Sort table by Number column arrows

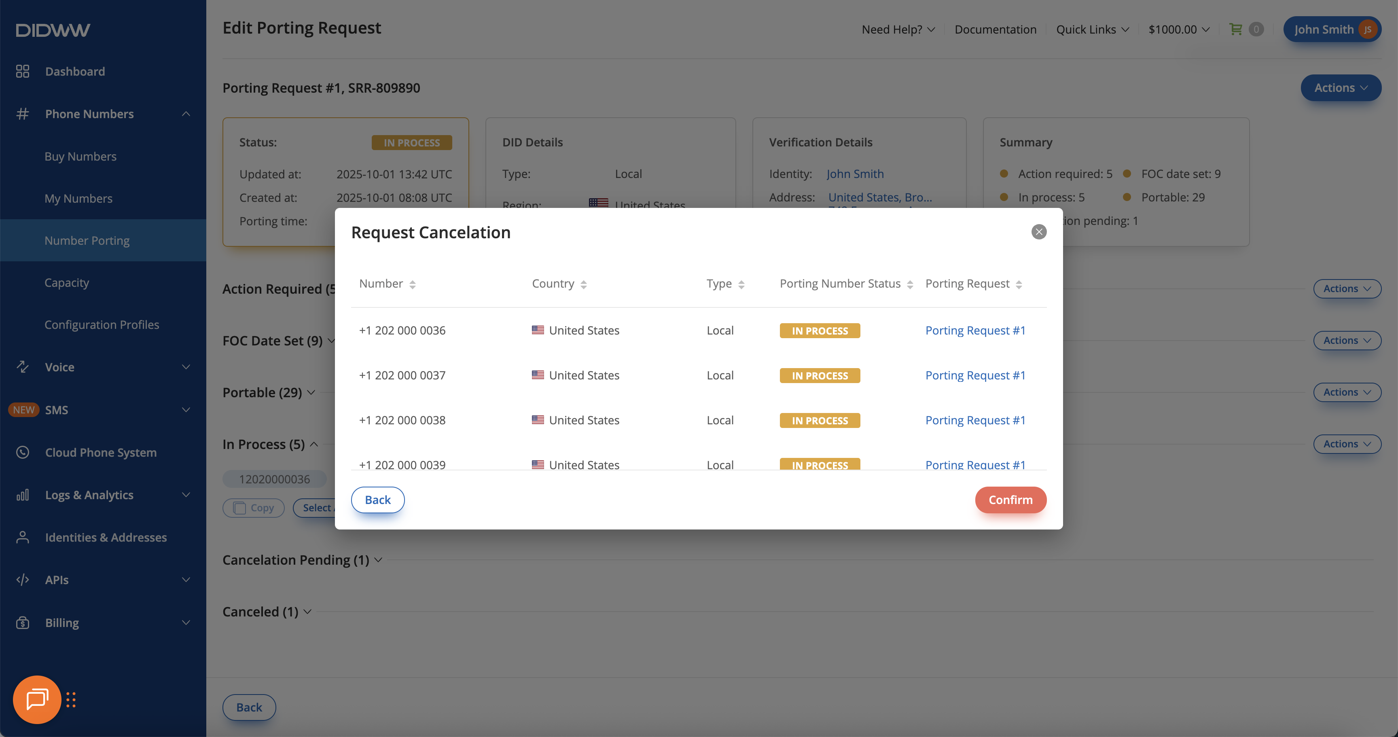tap(413, 284)
